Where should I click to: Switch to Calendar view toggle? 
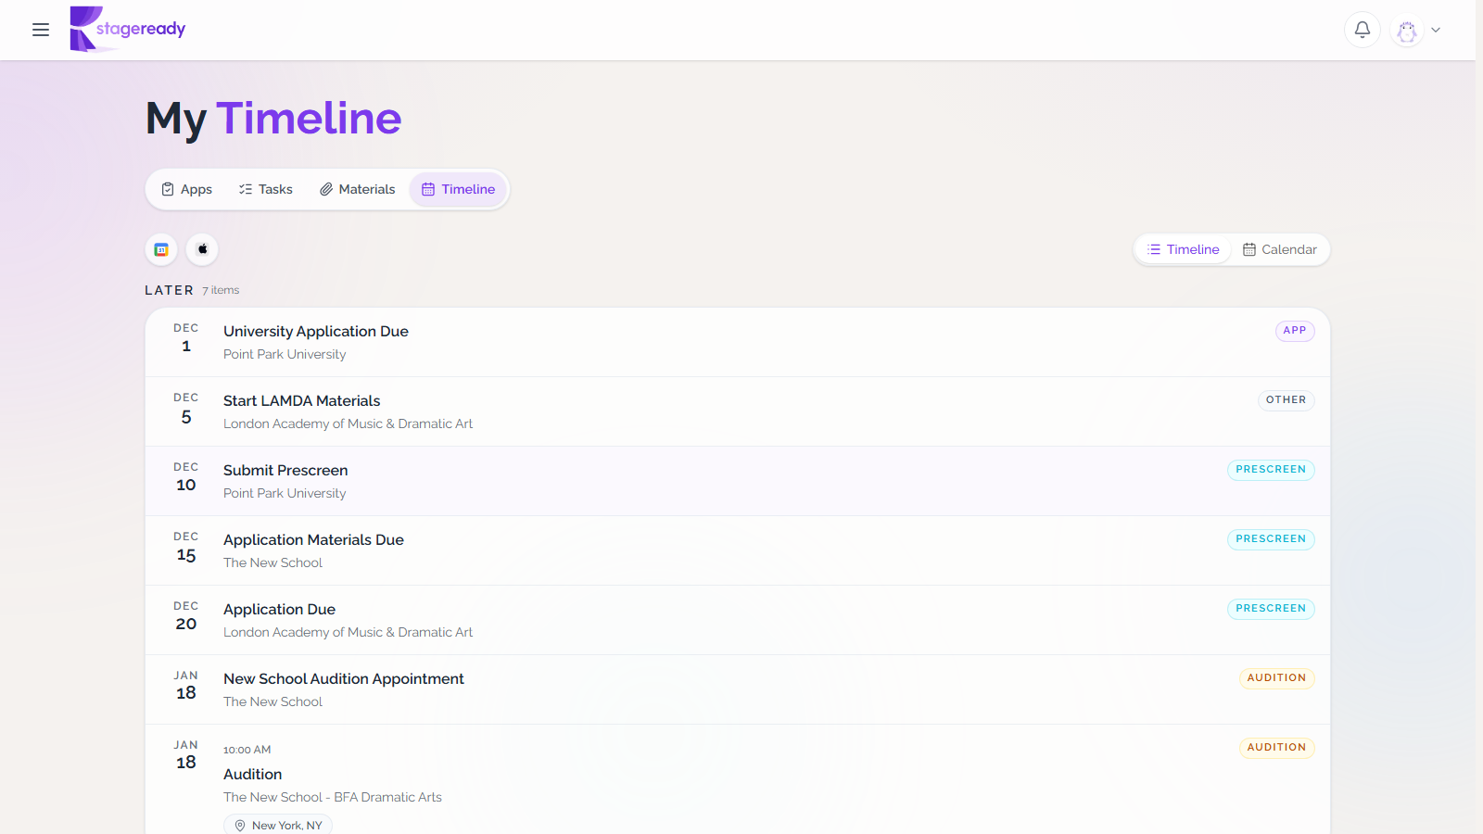point(1280,249)
